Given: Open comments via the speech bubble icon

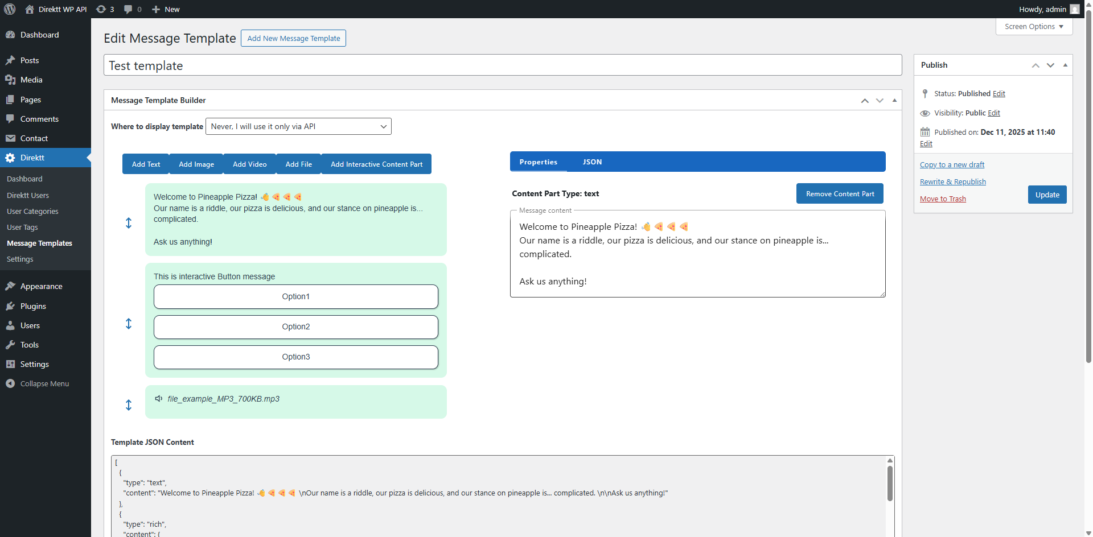Looking at the screenshot, I should (x=128, y=9).
